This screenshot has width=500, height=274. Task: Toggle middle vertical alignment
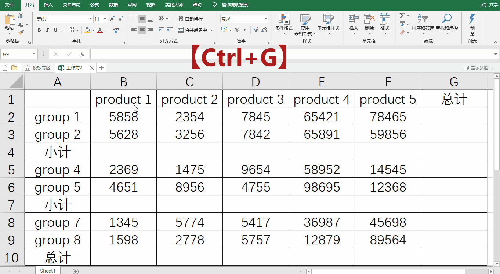pyautogui.click(x=142, y=19)
